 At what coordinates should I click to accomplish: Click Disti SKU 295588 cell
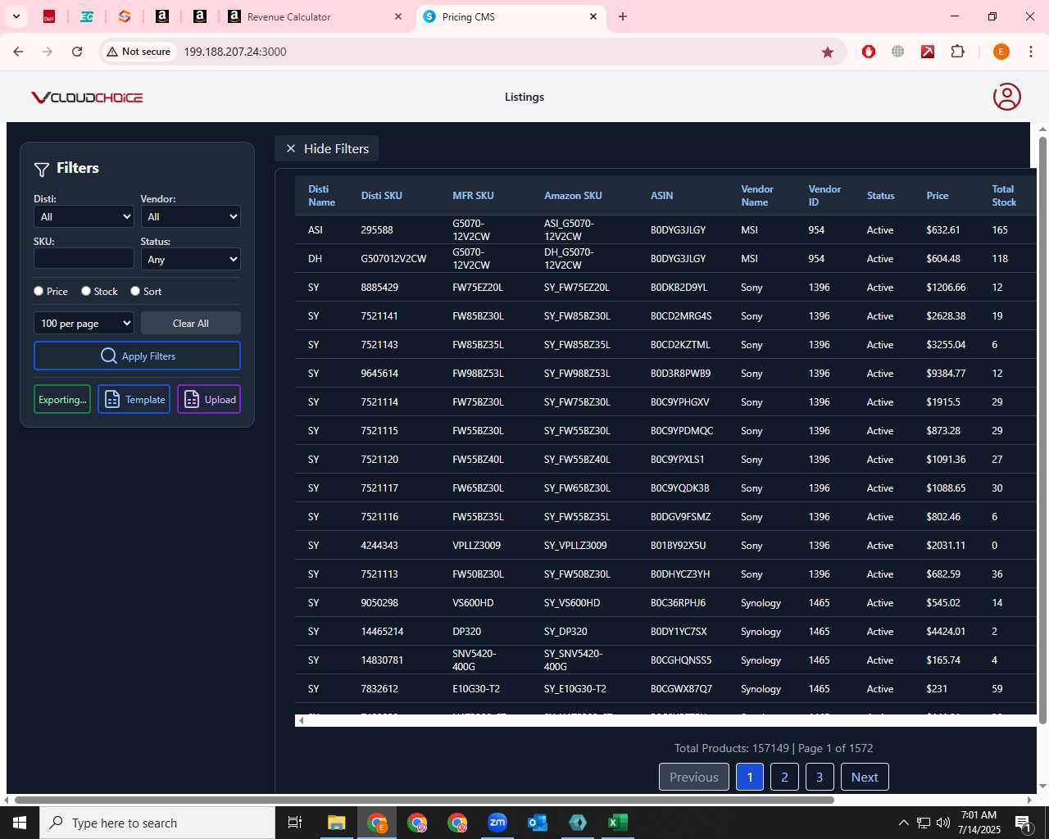click(x=377, y=230)
